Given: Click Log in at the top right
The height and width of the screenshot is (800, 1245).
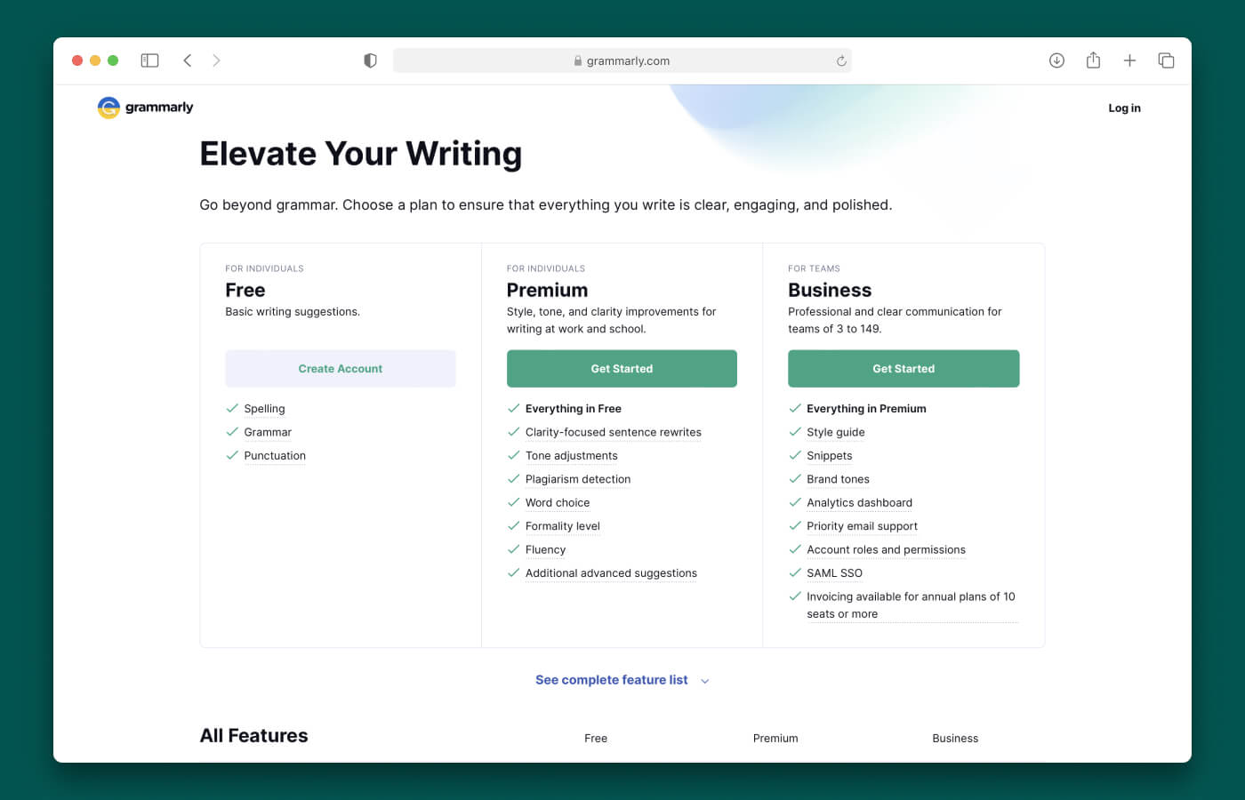Looking at the screenshot, I should 1124,108.
